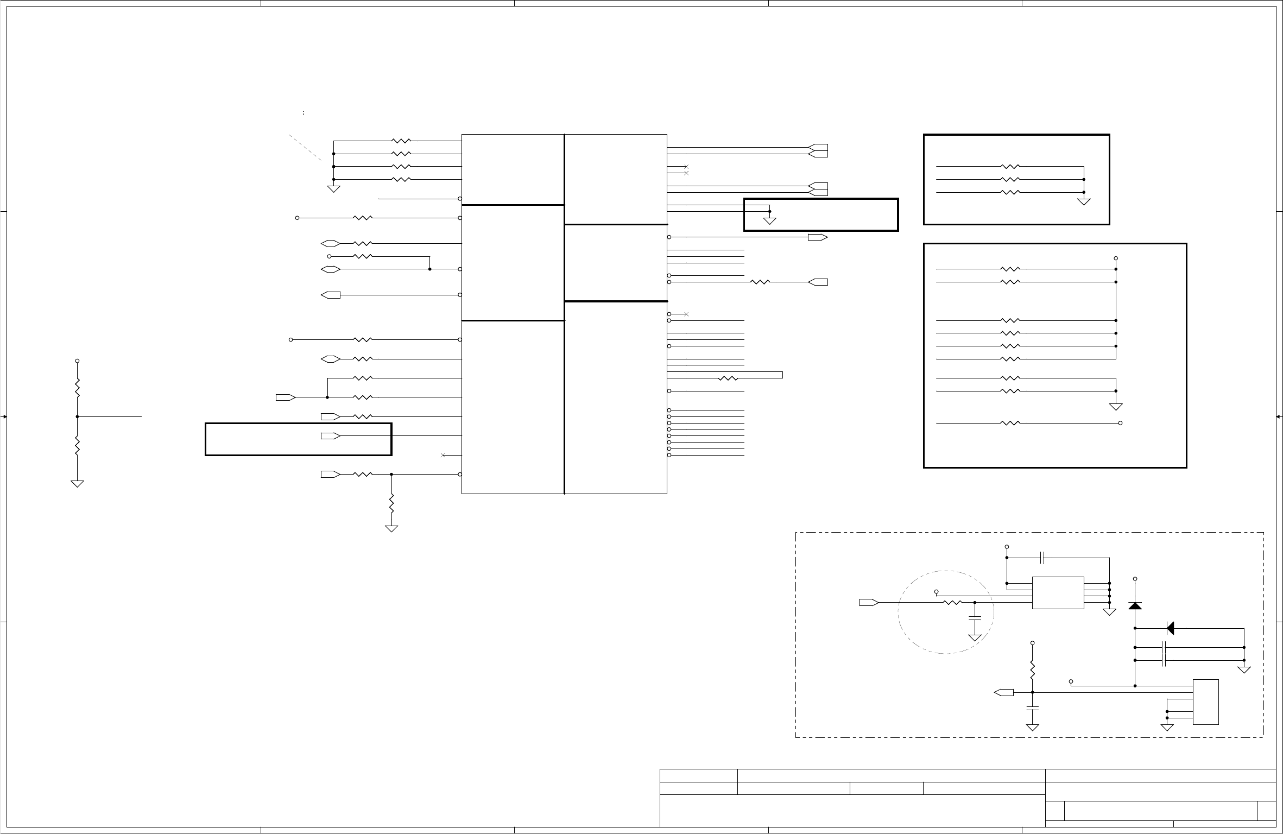
Task: Click the input port left of dashed circle
Action: (x=869, y=602)
